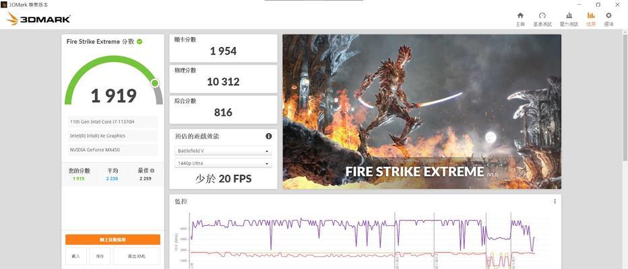Click the green validation checkmark next to score

pyautogui.click(x=139, y=42)
